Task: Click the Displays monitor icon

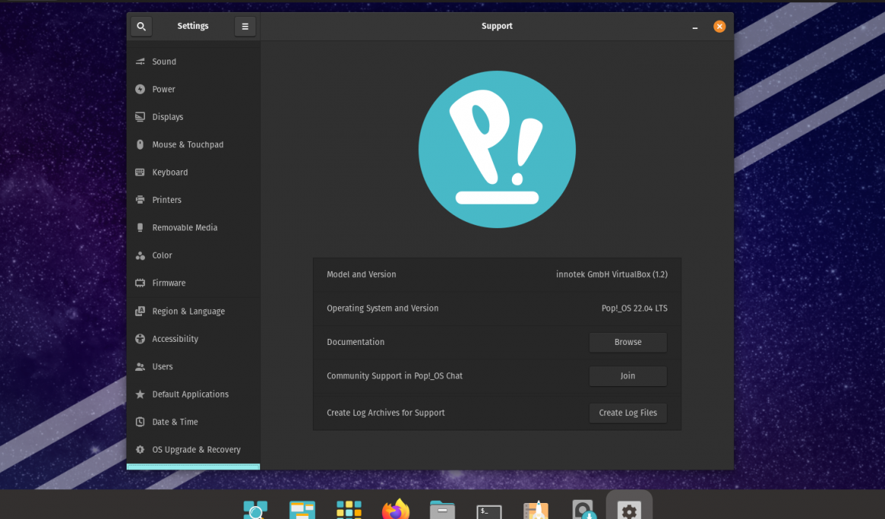Action: pyautogui.click(x=140, y=117)
